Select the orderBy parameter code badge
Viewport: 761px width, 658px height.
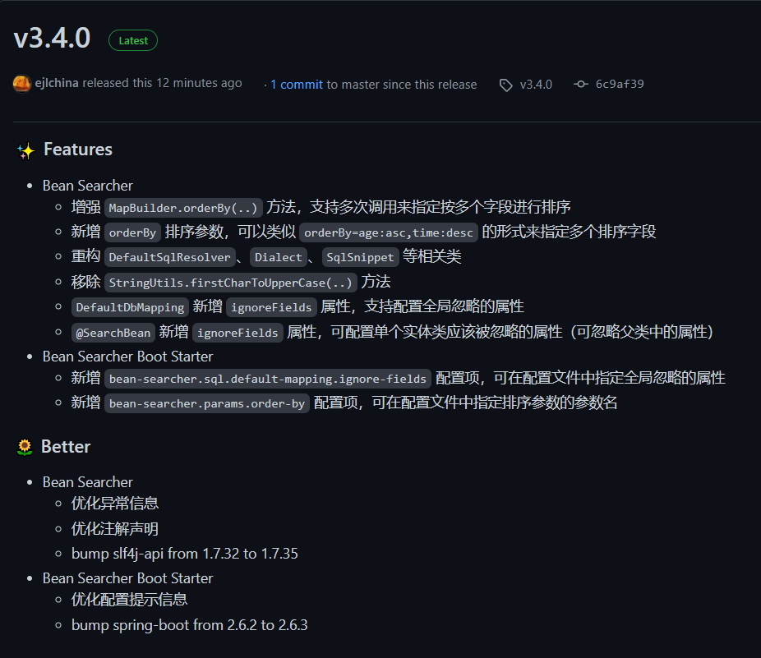point(132,232)
